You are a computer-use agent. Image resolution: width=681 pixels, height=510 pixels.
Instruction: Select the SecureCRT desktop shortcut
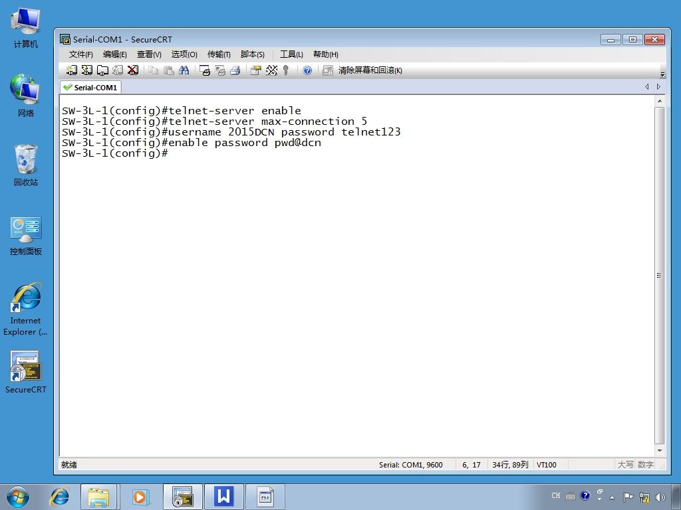point(26,372)
